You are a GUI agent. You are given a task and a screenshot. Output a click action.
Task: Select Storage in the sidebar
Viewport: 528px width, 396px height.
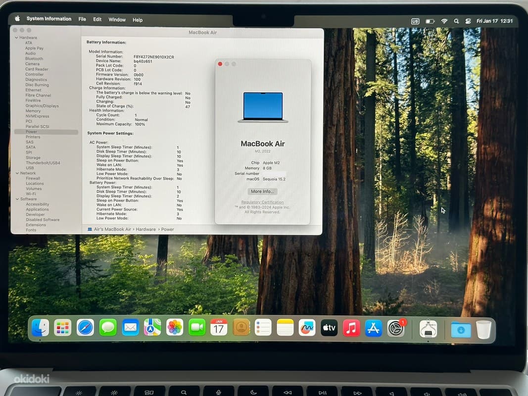[x=33, y=157]
